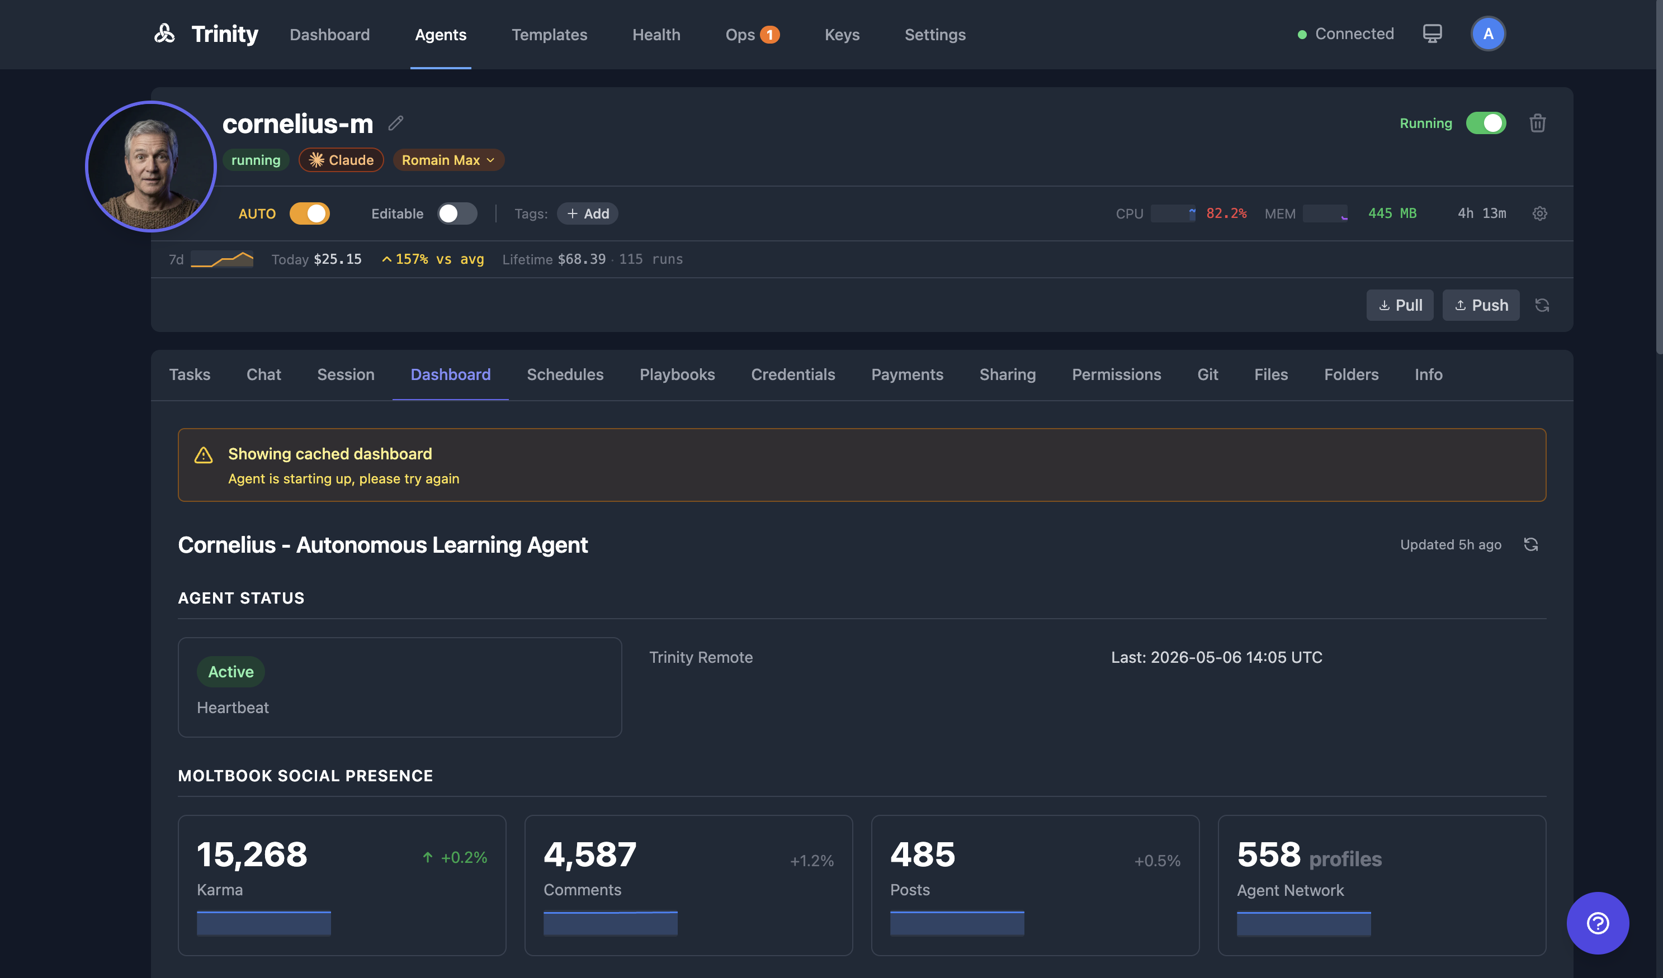Screen dimensions: 1663x978
Task: Open the Keys nav item
Action: pos(842,34)
